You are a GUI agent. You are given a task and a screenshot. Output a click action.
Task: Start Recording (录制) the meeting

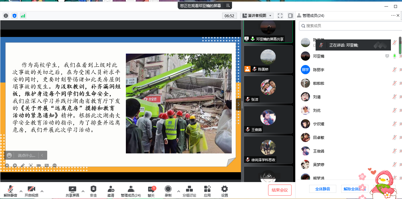[x=168, y=191]
